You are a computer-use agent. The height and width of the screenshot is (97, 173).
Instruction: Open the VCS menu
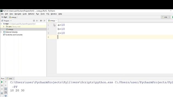click(x=48, y=14)
